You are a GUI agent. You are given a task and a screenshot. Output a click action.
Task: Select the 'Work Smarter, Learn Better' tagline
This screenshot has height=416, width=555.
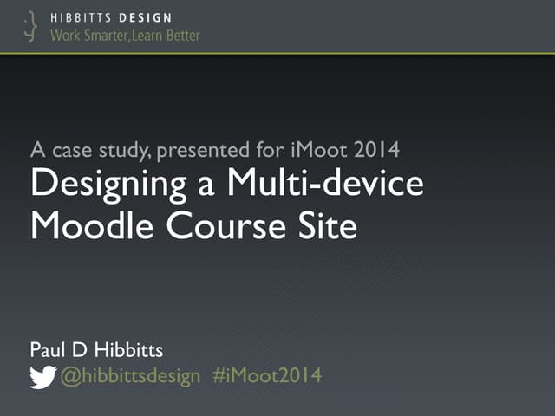pos(125,36)
